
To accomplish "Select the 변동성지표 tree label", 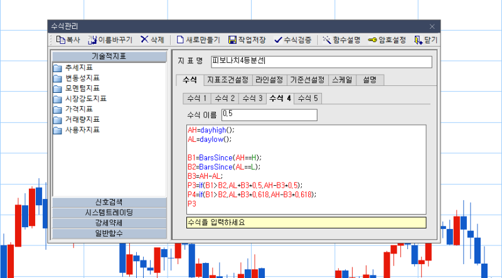I will tap(82, 78).
